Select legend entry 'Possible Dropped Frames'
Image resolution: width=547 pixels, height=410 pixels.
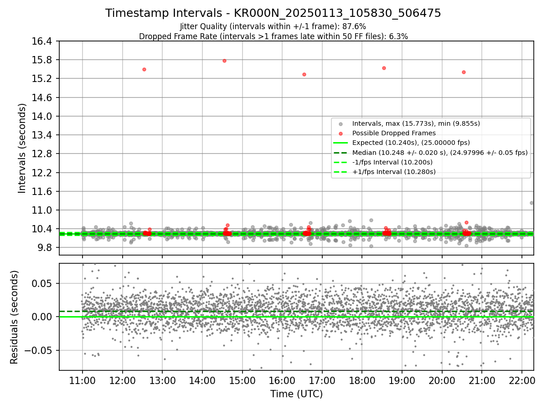pos(394,133)
